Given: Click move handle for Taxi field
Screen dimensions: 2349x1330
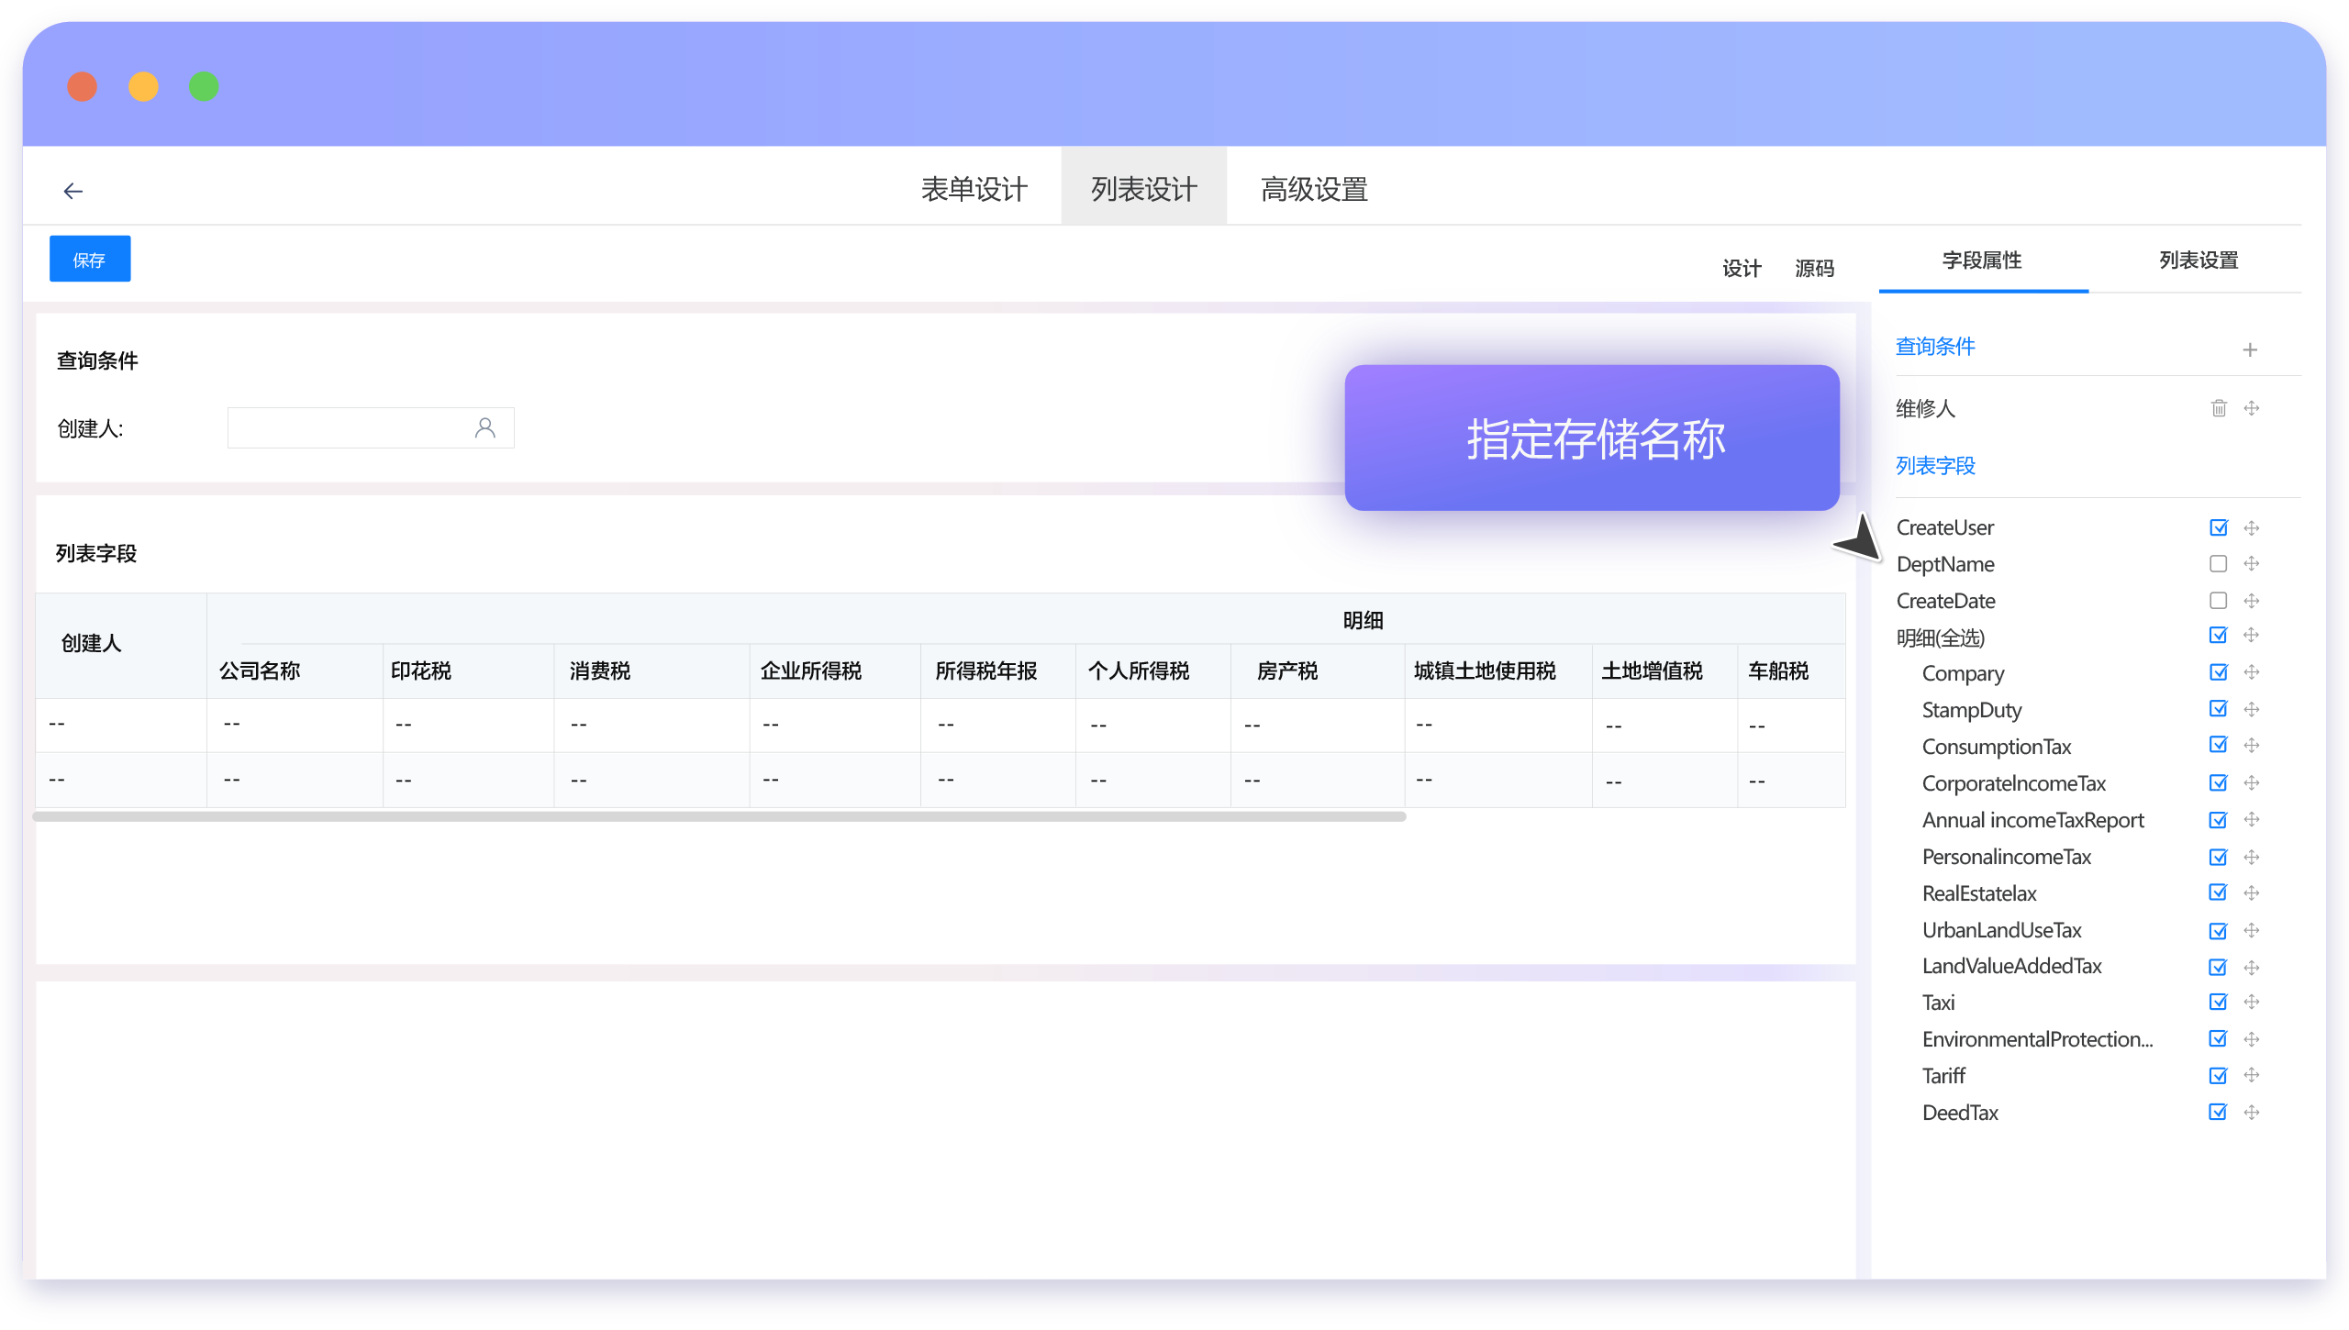Looking at the screenshot, I should pyautogui.click(x=2251, y=1002).
